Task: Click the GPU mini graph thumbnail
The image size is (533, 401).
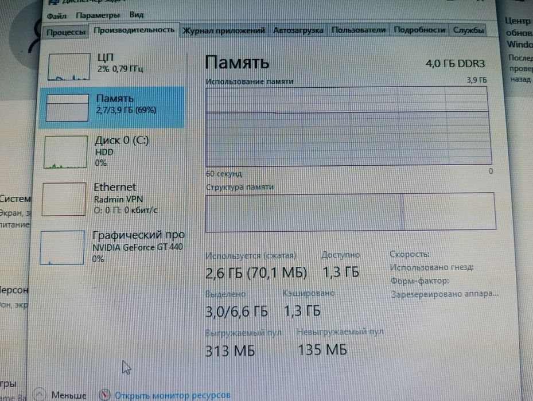Action: point(62,247)
